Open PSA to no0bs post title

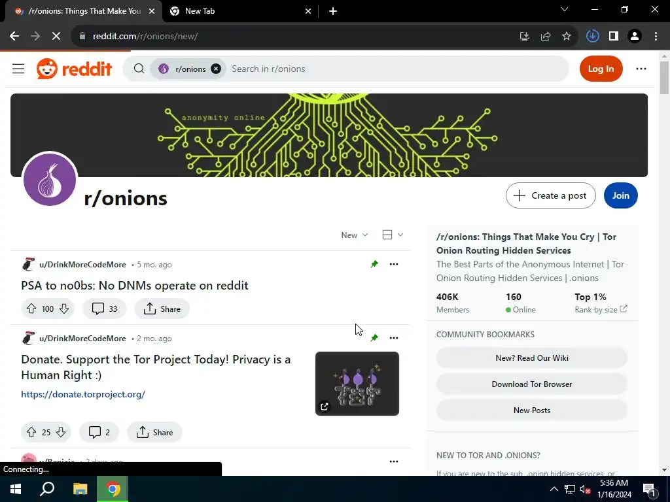click(x=135, y=285)
